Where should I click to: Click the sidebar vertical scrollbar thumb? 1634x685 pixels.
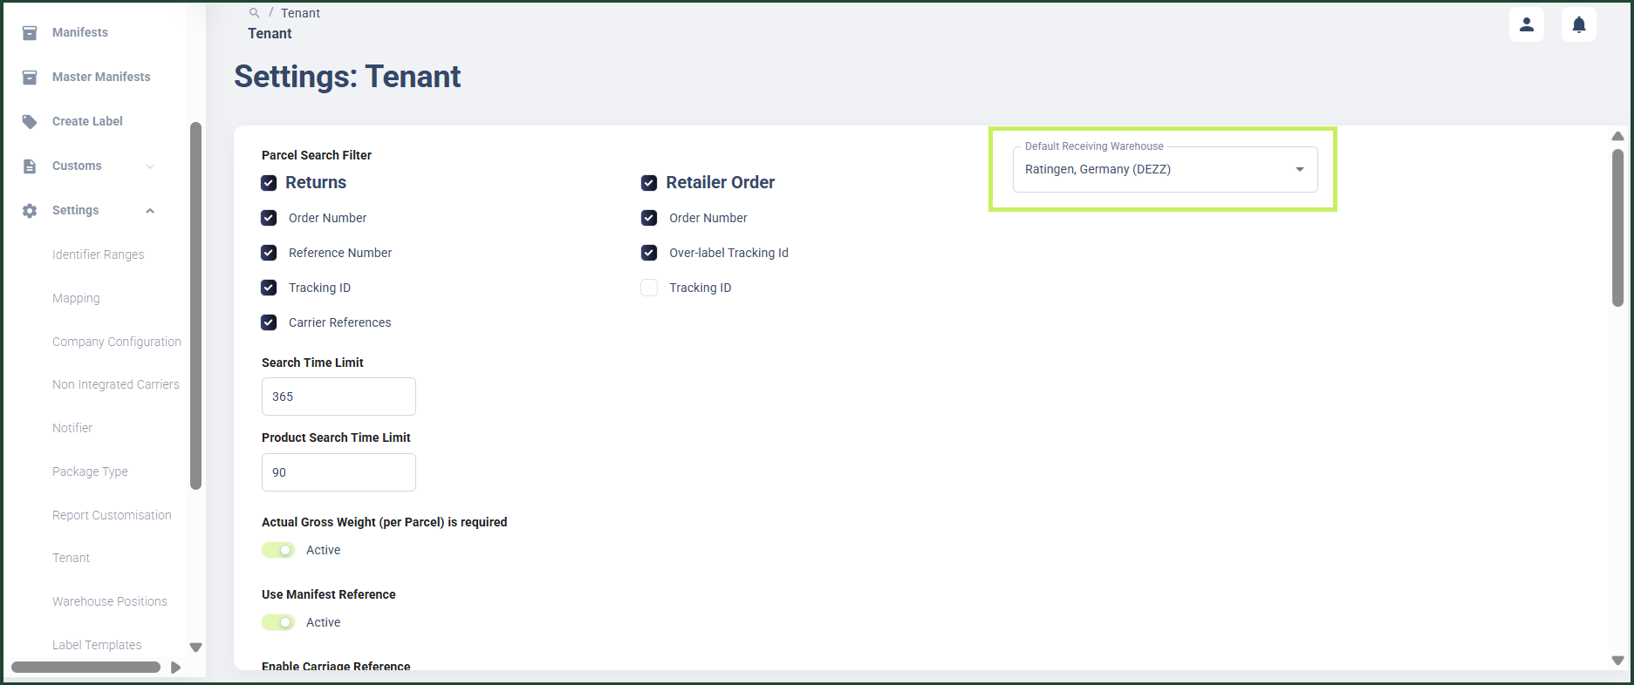click(195, 305)
